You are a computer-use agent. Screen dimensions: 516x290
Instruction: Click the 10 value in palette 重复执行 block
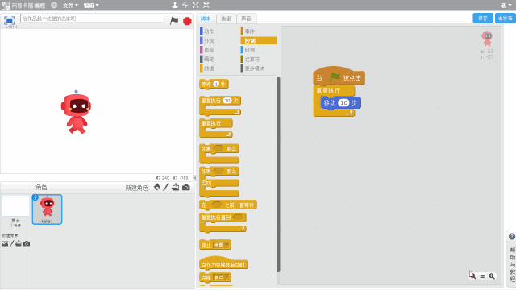click(x=227, y=101)
